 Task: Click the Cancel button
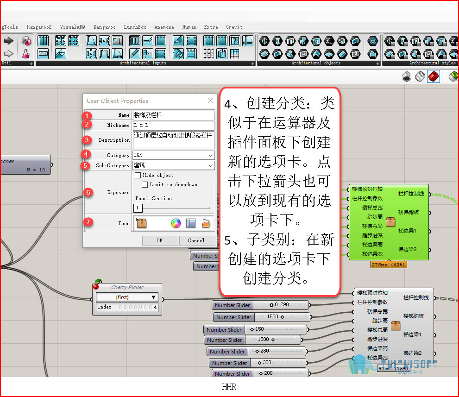(x=196, y=240)
